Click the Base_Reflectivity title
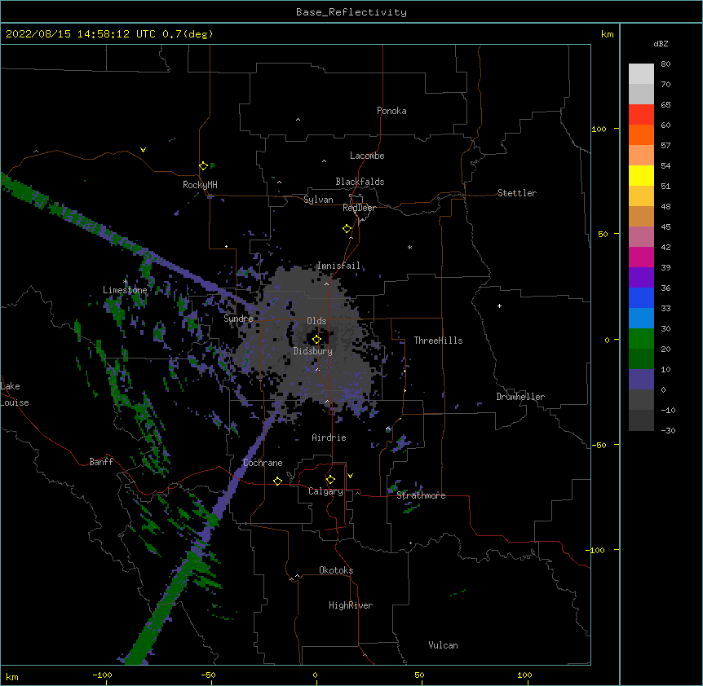 [351, 12]
